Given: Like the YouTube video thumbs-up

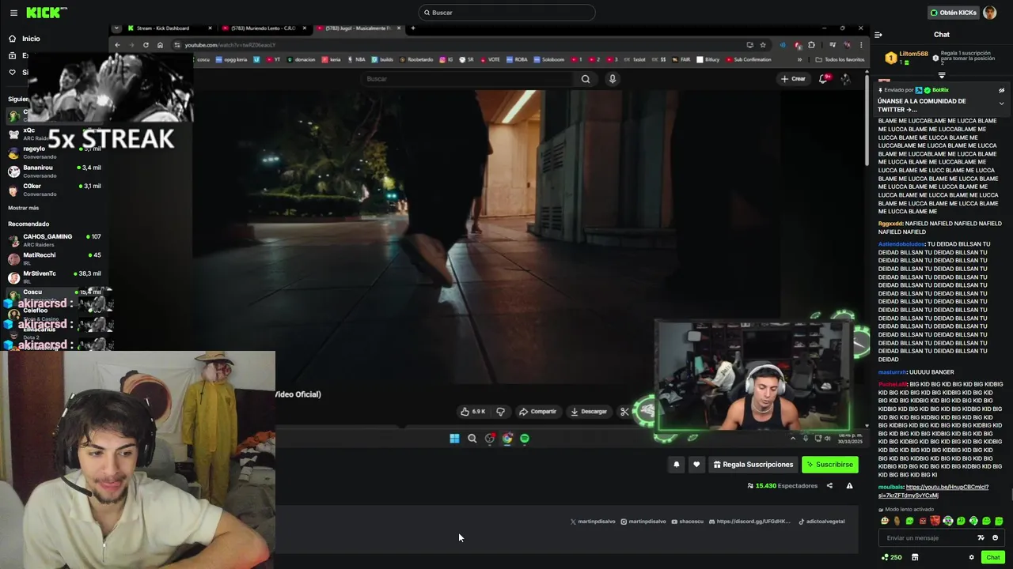Looking at the screenshot, I should click(473, 412).
